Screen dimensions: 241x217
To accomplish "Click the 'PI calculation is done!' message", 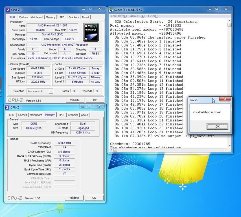I will [207, 112].
